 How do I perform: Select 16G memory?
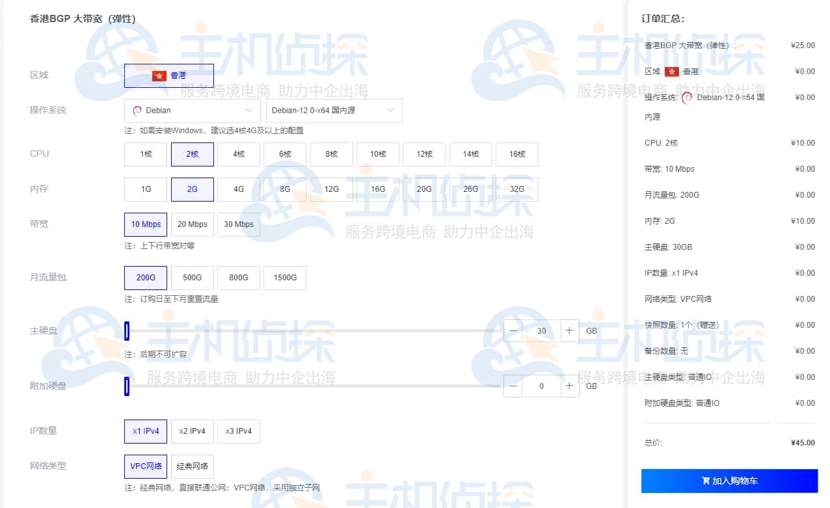[x=378, y=188]
